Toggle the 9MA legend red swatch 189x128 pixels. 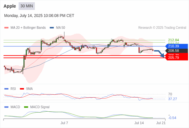(22, 89)
